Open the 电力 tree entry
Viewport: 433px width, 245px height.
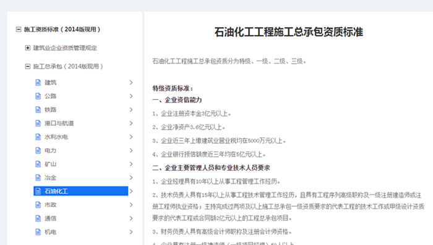click(51, 151)
